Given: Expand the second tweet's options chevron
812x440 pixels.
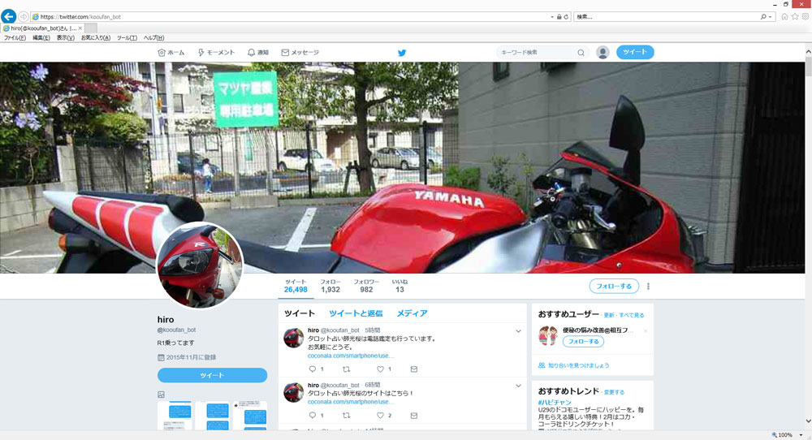Looking at the screenshot, I should tap(518, 386).
